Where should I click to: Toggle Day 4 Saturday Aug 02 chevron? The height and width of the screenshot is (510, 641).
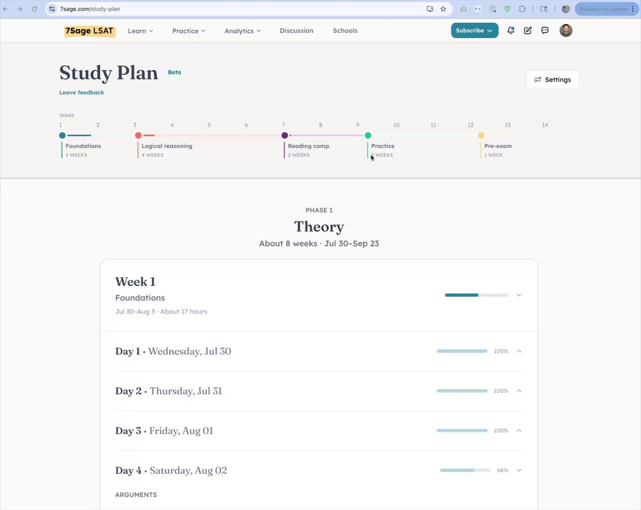pyautogui.click(x=519, y=470)
